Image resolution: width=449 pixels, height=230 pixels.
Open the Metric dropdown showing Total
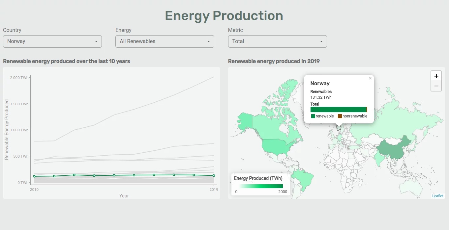click(277, 41)
